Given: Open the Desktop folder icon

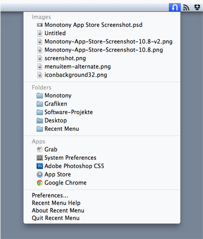Looking at the screenshot, I should [x=40, y=121].
